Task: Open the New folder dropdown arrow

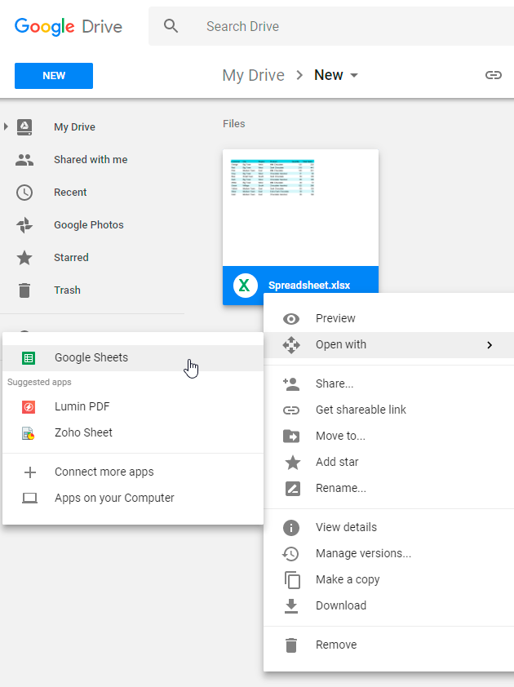Action: [x=354, y=76]
